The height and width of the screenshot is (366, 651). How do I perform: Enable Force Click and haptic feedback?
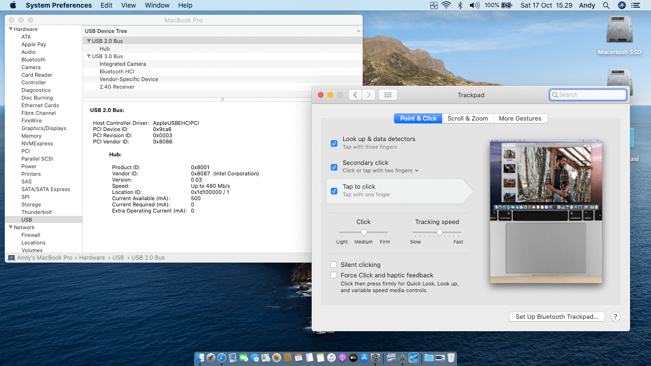tap(334, 275)
